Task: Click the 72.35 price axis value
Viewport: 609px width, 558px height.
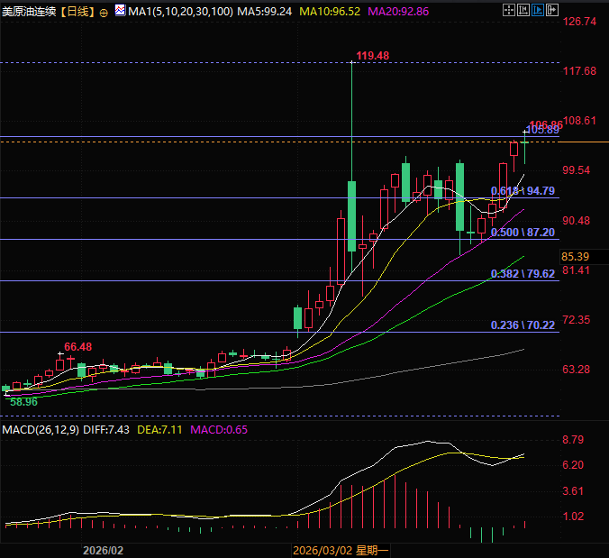Action: 577,320
